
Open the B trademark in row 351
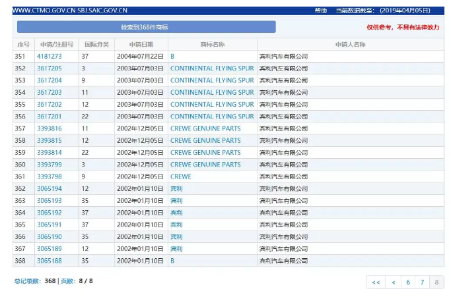[172, 57]
